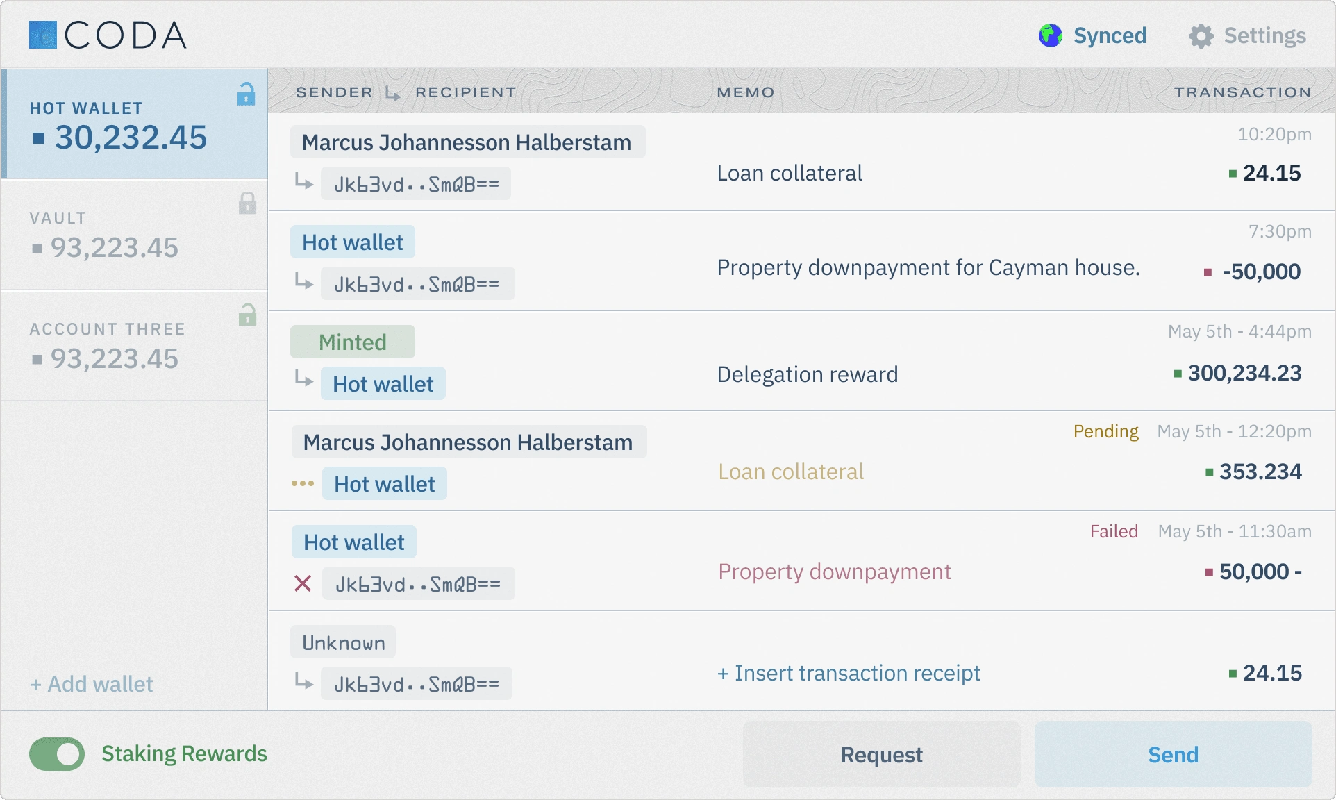Click the red square beside -50,000 amount
This screenshot has height=800, width=1336.
coord(1208,272)
